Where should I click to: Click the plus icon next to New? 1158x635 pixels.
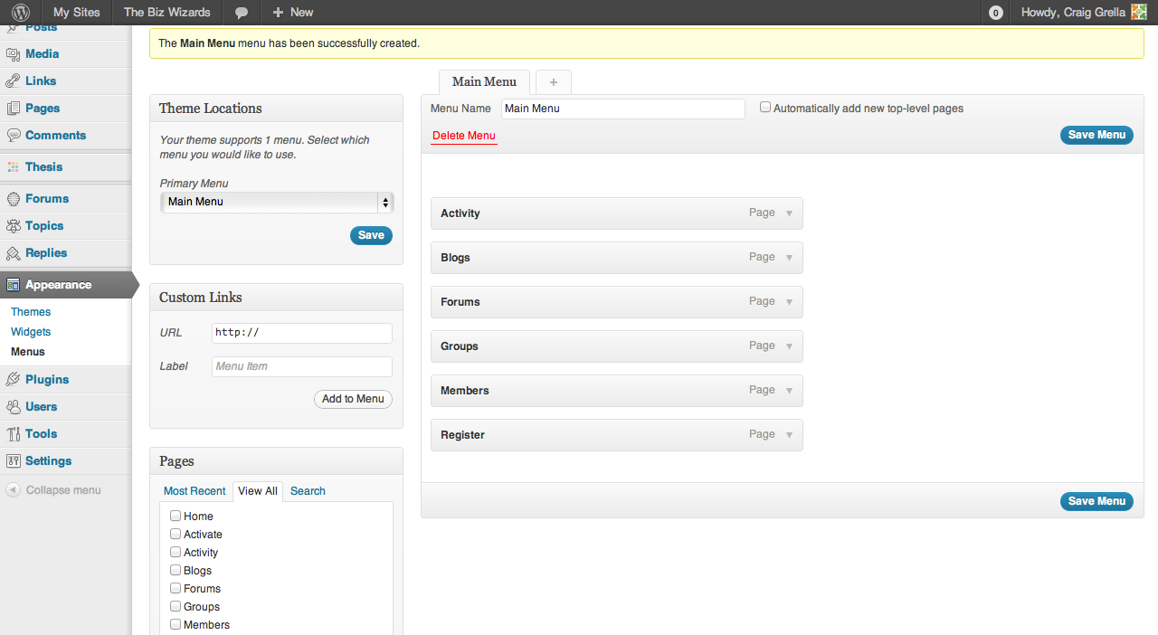[278, 13]
